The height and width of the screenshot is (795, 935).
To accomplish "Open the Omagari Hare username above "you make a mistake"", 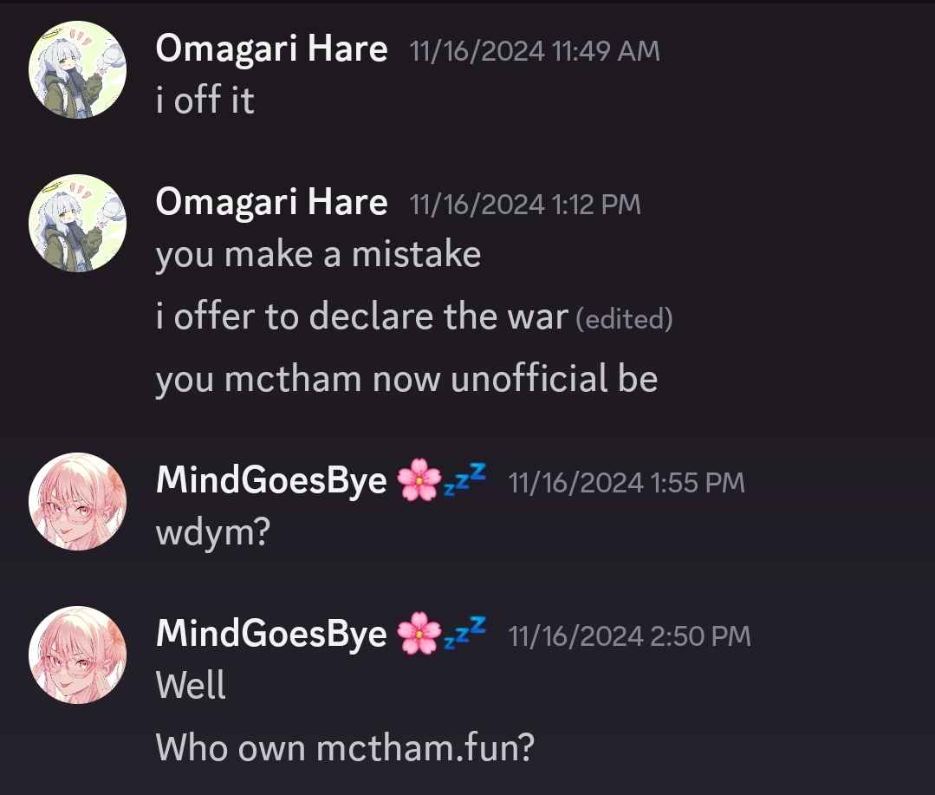I will 271,203.
